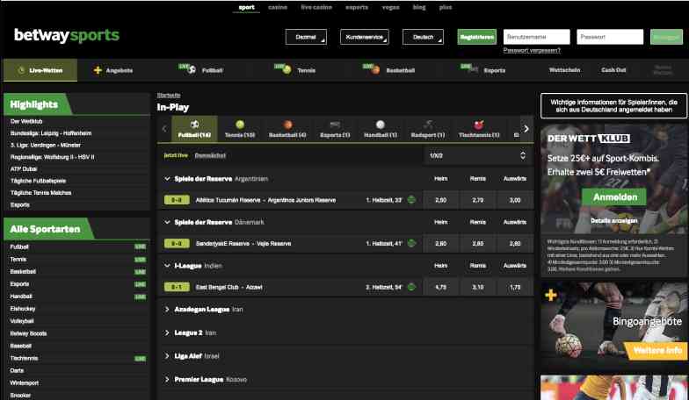The height and width of the screenshot is (400, 689).
Task: Open the Basketball (4) in-play tab
Action: [287, 129]
